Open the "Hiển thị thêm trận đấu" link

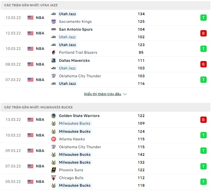(102, 94)
